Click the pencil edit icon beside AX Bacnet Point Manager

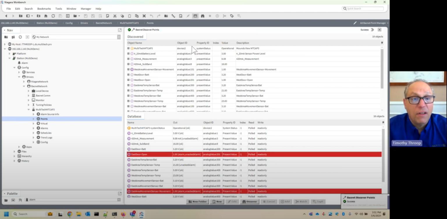tap(355, 23)
